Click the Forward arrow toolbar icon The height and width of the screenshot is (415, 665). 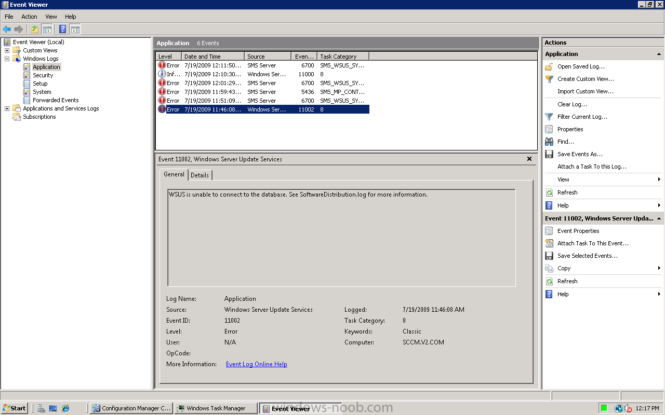coord(19,29)
